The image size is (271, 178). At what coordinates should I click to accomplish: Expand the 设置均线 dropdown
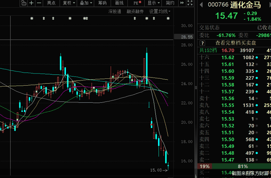160,12
